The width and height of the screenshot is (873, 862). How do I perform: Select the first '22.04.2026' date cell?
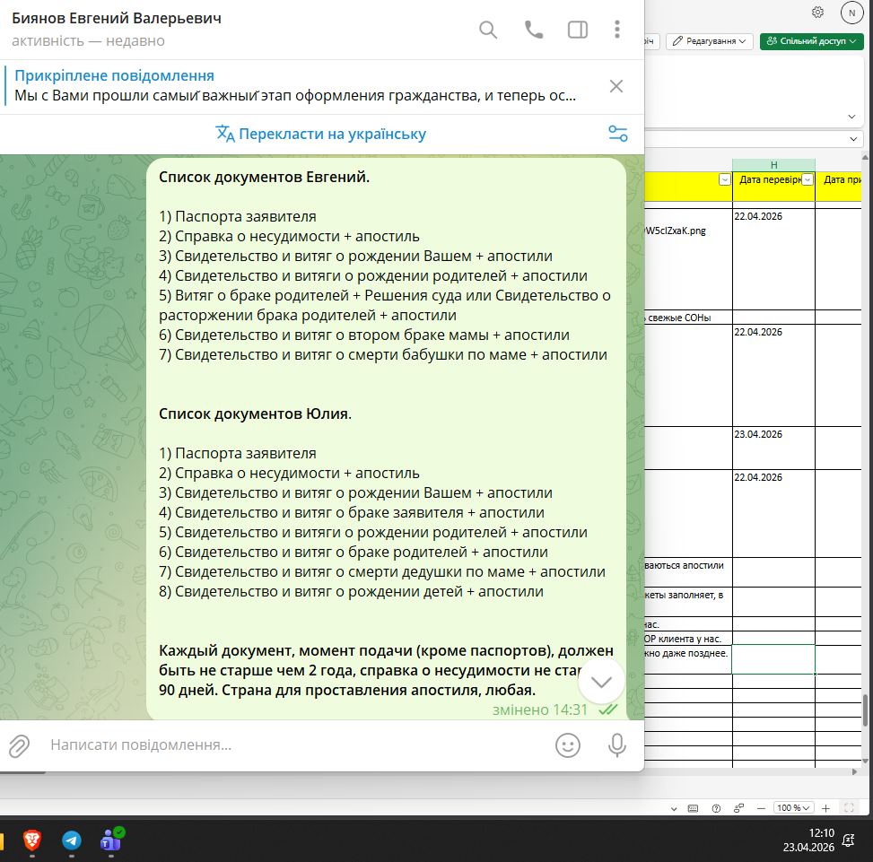pos(773,258)
